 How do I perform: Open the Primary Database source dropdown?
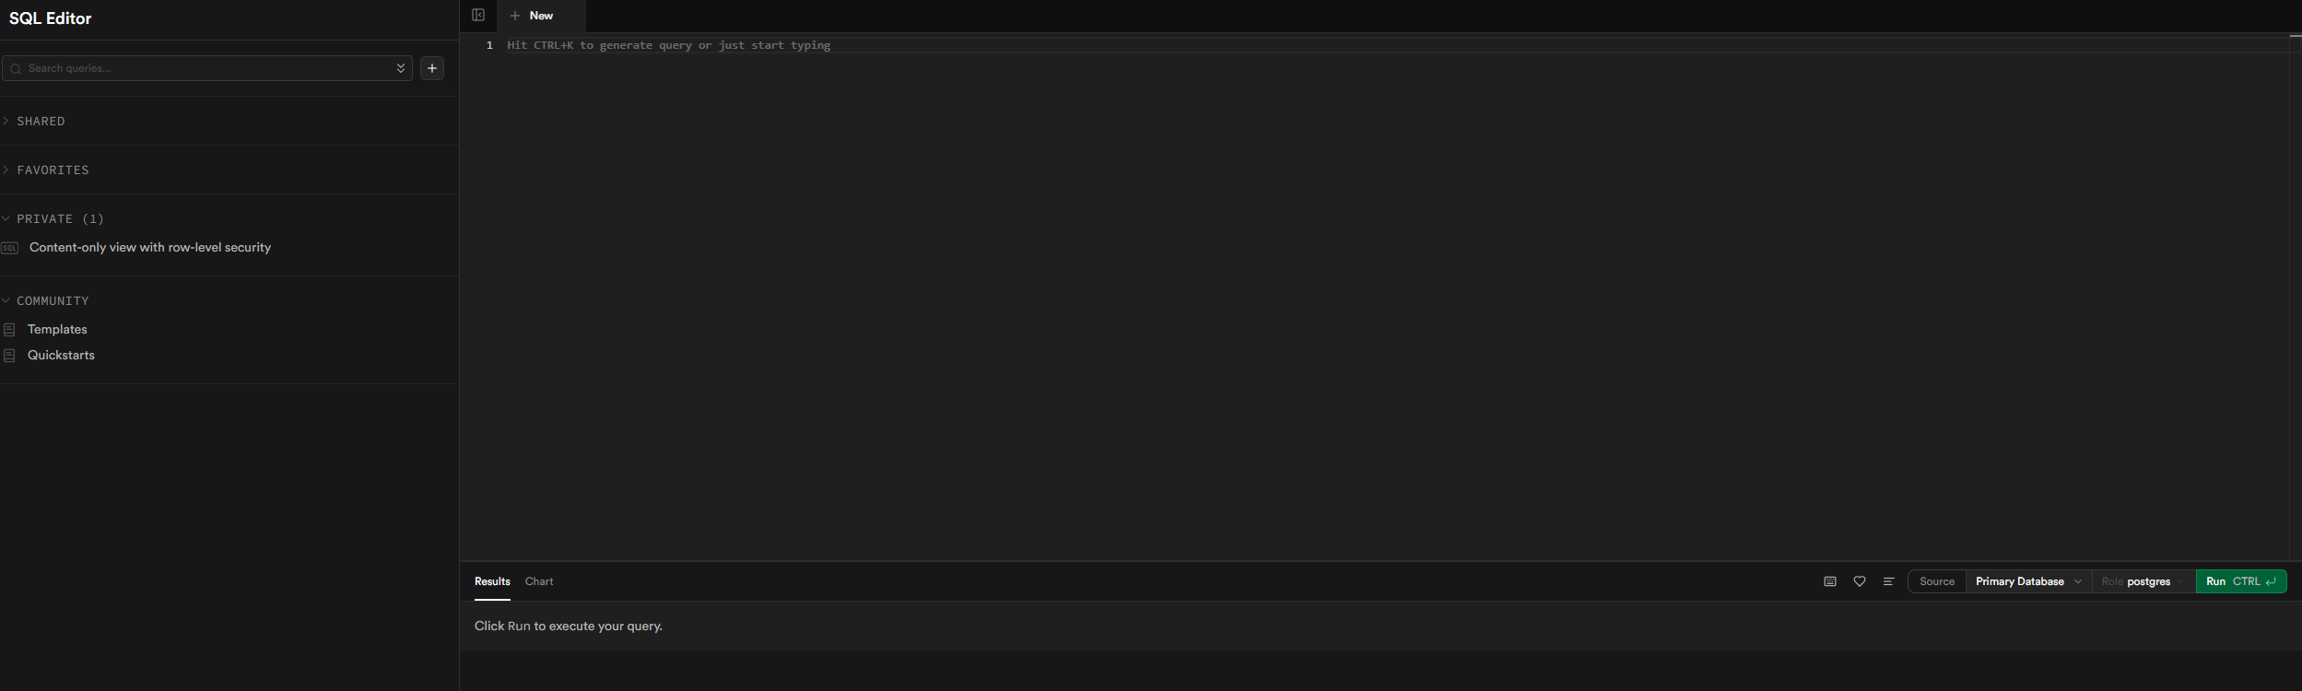[2028, 581]
